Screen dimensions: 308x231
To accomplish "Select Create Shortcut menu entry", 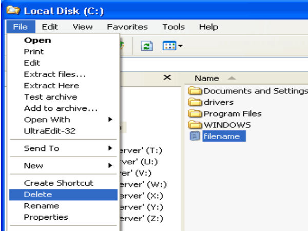I will [59, 183].
